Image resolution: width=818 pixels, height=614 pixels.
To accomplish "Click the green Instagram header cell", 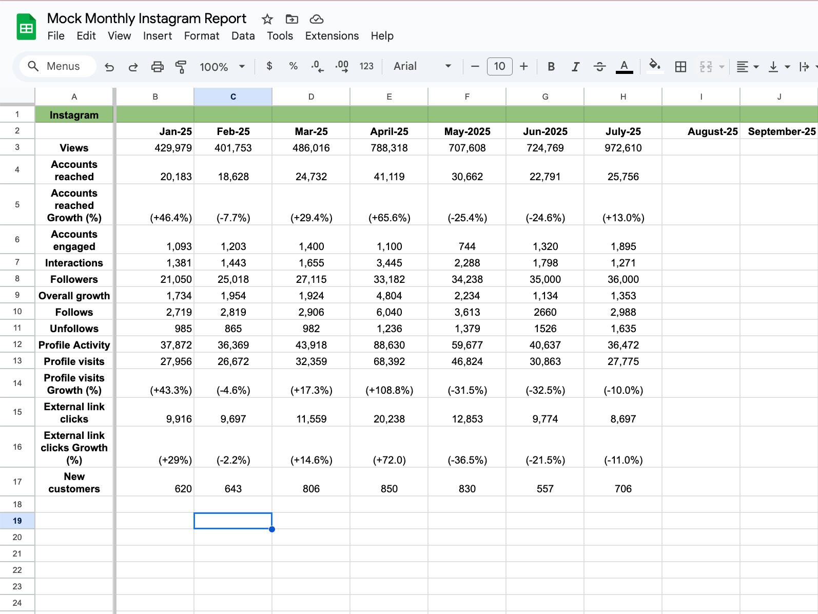I will pos(74,115).
